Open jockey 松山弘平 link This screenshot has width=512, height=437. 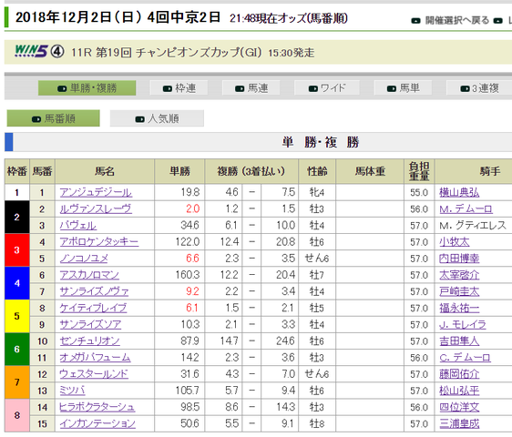coord(459,391)
